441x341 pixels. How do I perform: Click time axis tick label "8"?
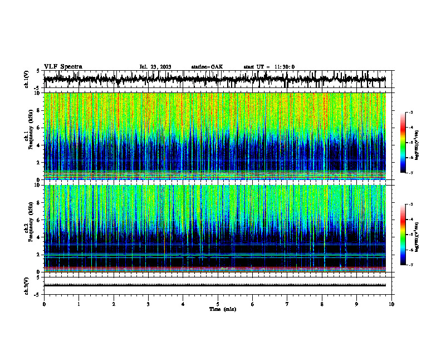(322, 304)
